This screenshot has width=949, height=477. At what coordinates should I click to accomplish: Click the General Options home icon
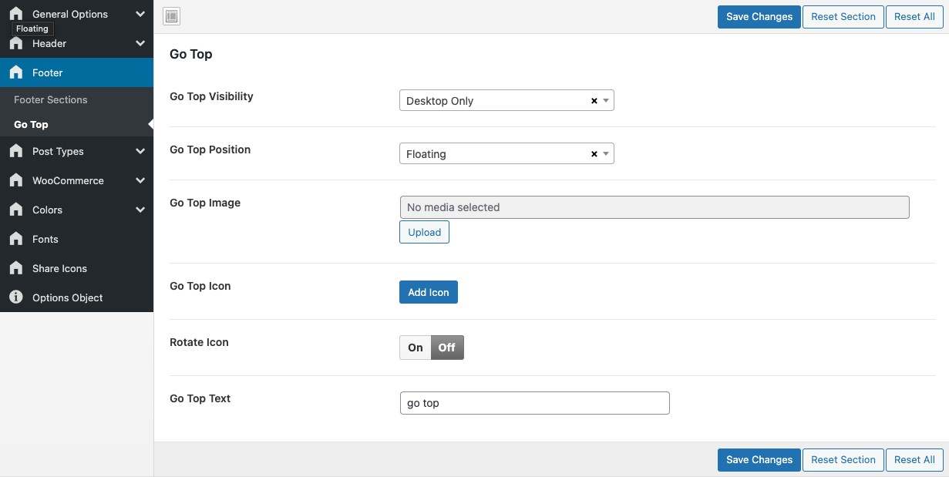[x=16, y=14]
